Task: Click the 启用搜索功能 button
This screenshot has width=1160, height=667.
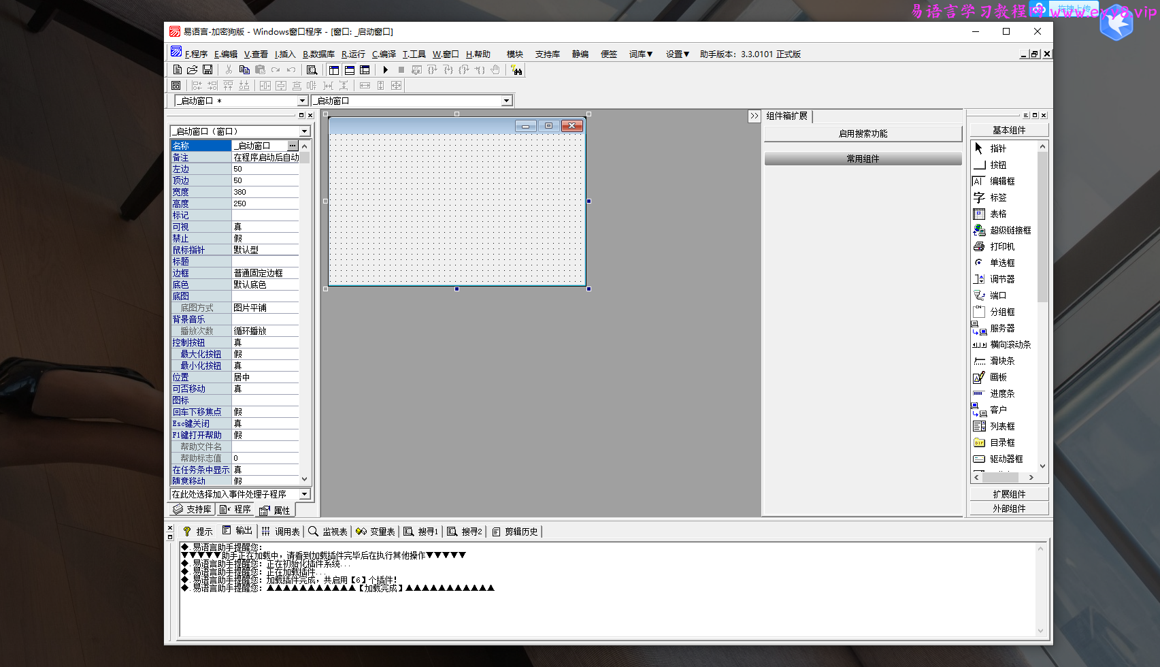Action: coord(863,134)
